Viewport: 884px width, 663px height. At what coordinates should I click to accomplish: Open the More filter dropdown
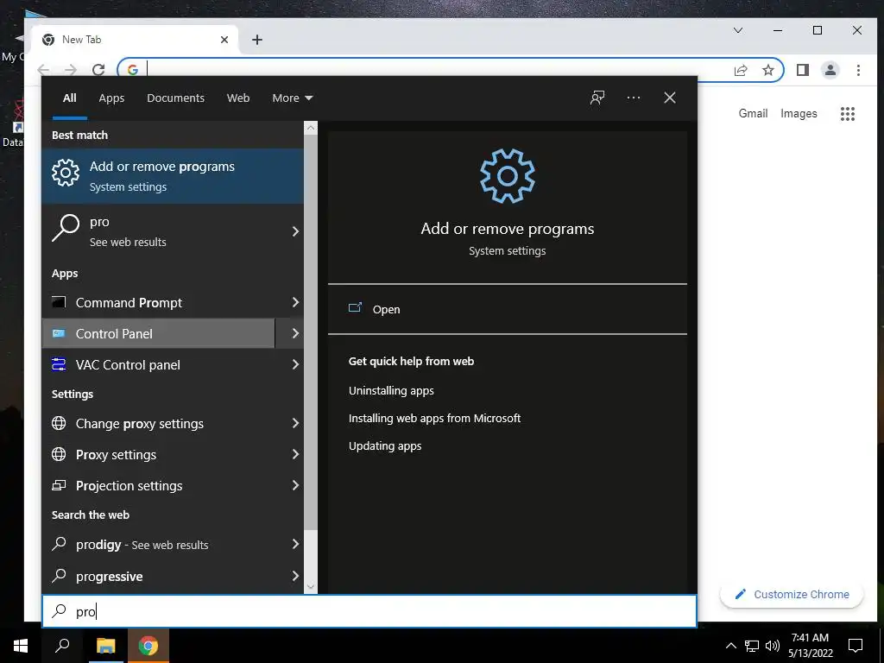292,98
